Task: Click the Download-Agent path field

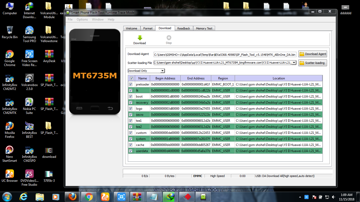Action: point(225,54)
